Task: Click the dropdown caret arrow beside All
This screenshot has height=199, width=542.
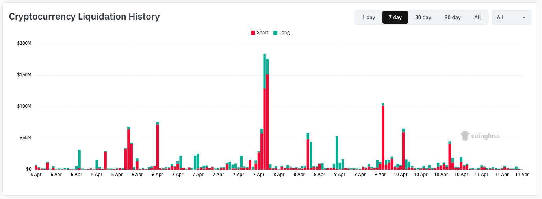Action: point(524,18)
